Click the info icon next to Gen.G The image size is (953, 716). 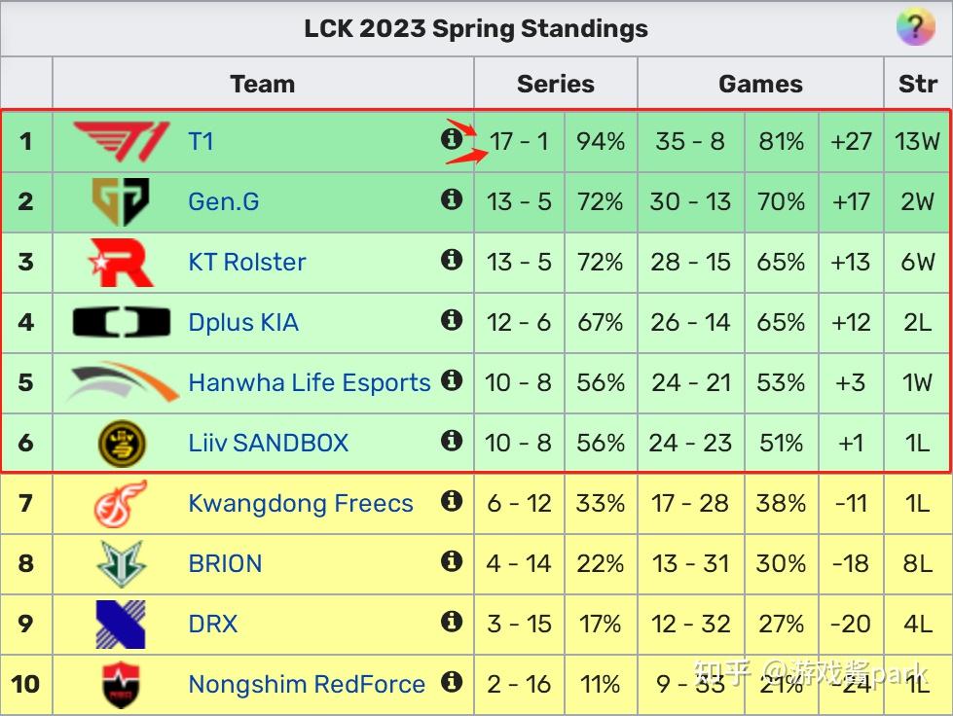[x=451, y=200]
